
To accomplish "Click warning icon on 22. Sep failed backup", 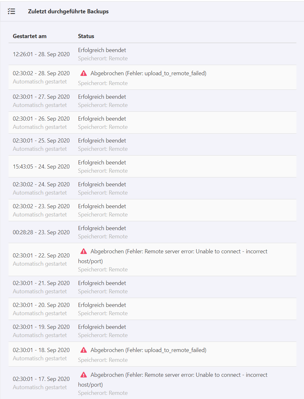I will 84,251.
